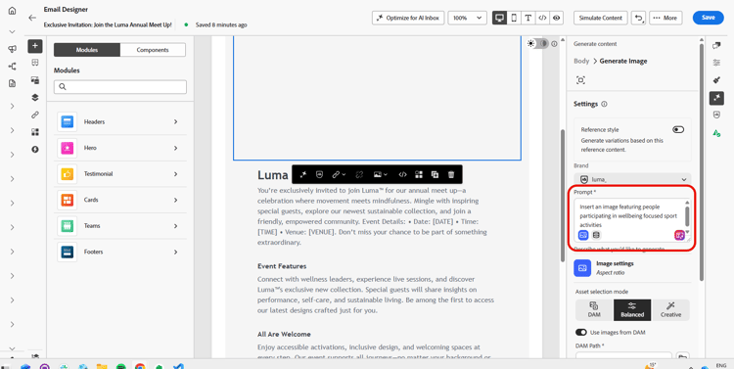Open the Brand dropdown showing luma_
734x369 pixels.
632,179
